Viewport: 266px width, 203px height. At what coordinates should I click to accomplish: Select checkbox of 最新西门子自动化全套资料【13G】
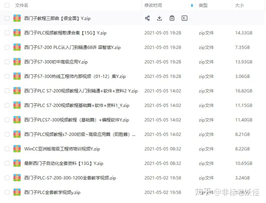[7, 164]
